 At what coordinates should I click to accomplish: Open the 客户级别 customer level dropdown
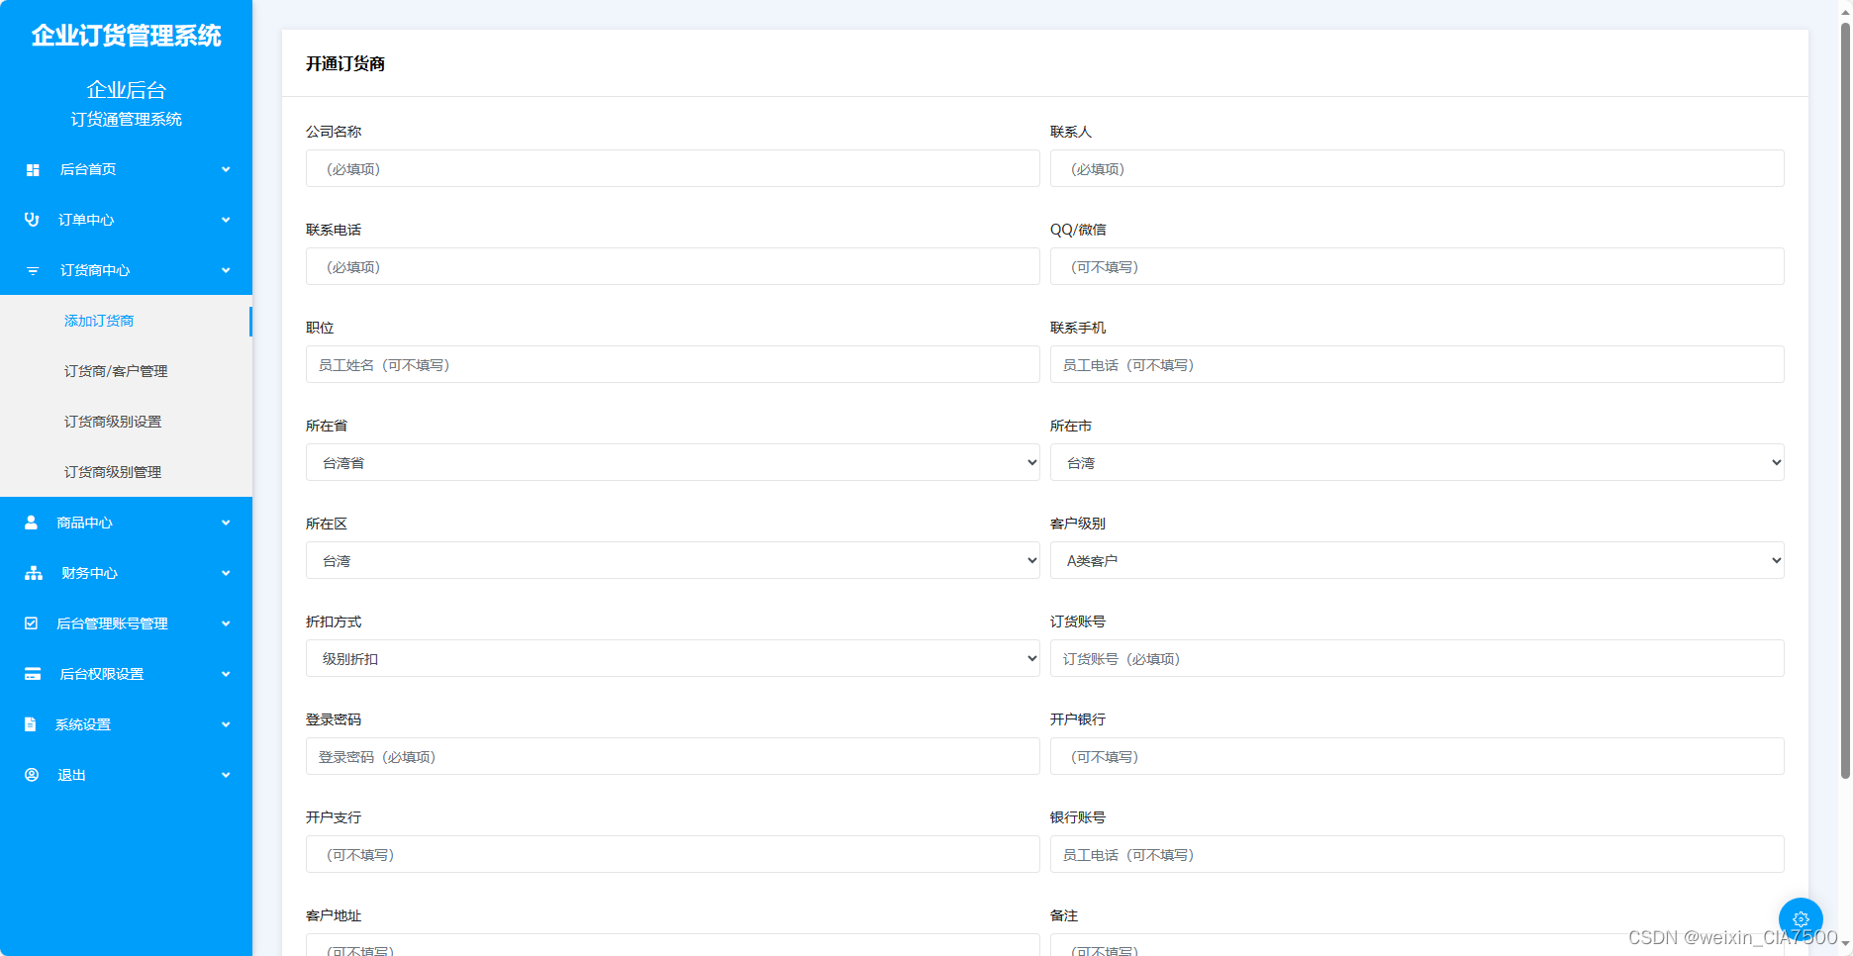pyautogui.click(x=1417, y=560)
